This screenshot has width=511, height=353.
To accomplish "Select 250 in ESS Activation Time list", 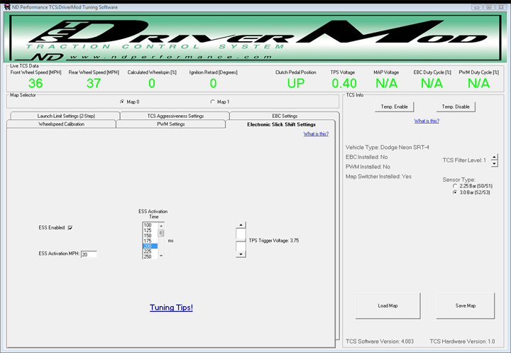I will (150, 256).
